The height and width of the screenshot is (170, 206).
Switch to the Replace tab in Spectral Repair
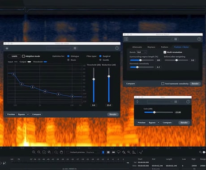click(x=151, y=47)
